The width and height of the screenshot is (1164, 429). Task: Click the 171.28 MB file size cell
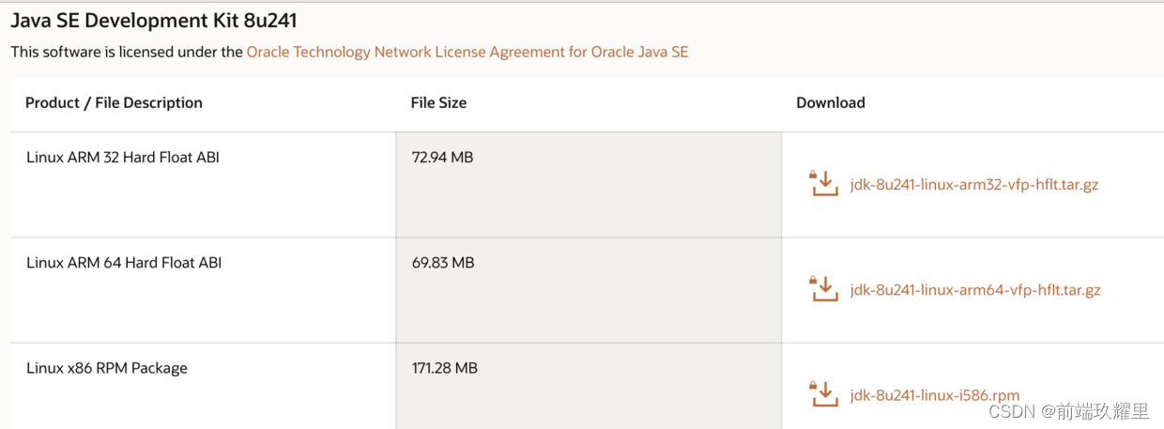(x=445, y=367)
